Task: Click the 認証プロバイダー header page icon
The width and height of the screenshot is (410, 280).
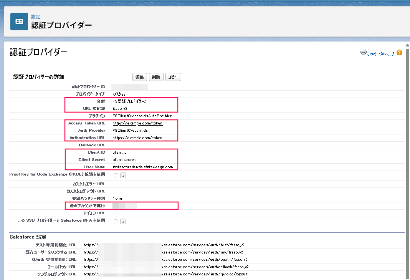Action: click(x=19, y=22)
